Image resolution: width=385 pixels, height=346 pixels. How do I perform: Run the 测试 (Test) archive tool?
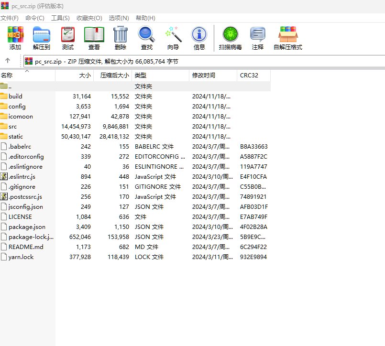pos(68,38)
